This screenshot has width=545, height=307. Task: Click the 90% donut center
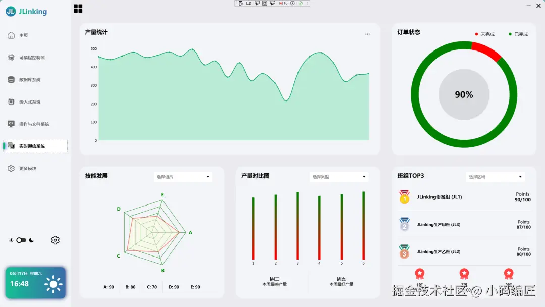464,94
